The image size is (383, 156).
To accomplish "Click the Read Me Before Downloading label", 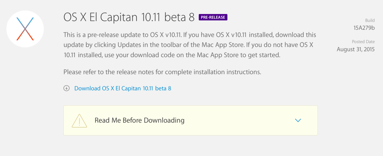I will pyautogui.click(x=139, y=120).
